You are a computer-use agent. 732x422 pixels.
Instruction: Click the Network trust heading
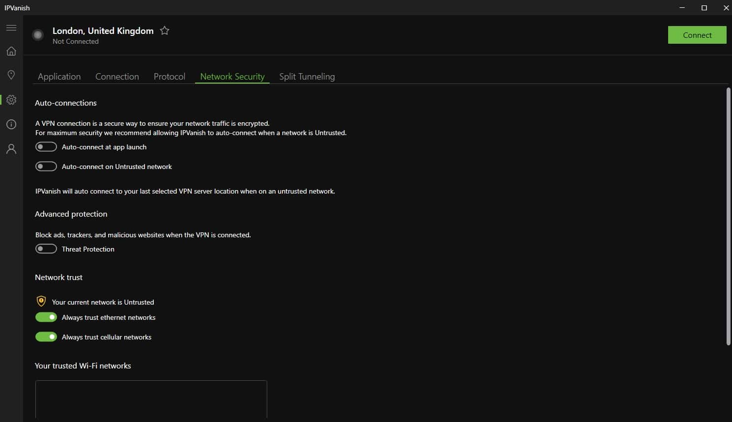click(59, 277)
